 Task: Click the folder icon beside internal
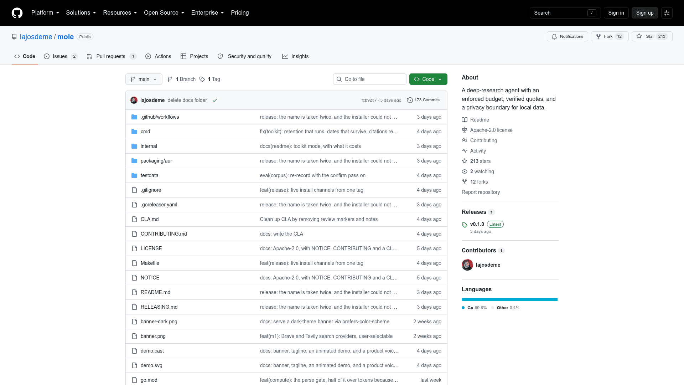(x=134, y=146)
